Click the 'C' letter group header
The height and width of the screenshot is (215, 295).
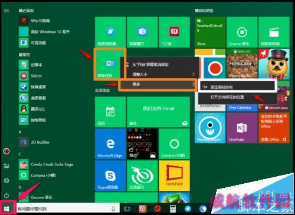20,154
